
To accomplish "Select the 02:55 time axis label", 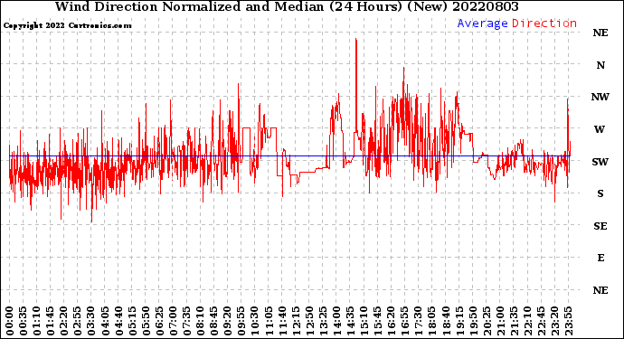I will click(78, 321).
